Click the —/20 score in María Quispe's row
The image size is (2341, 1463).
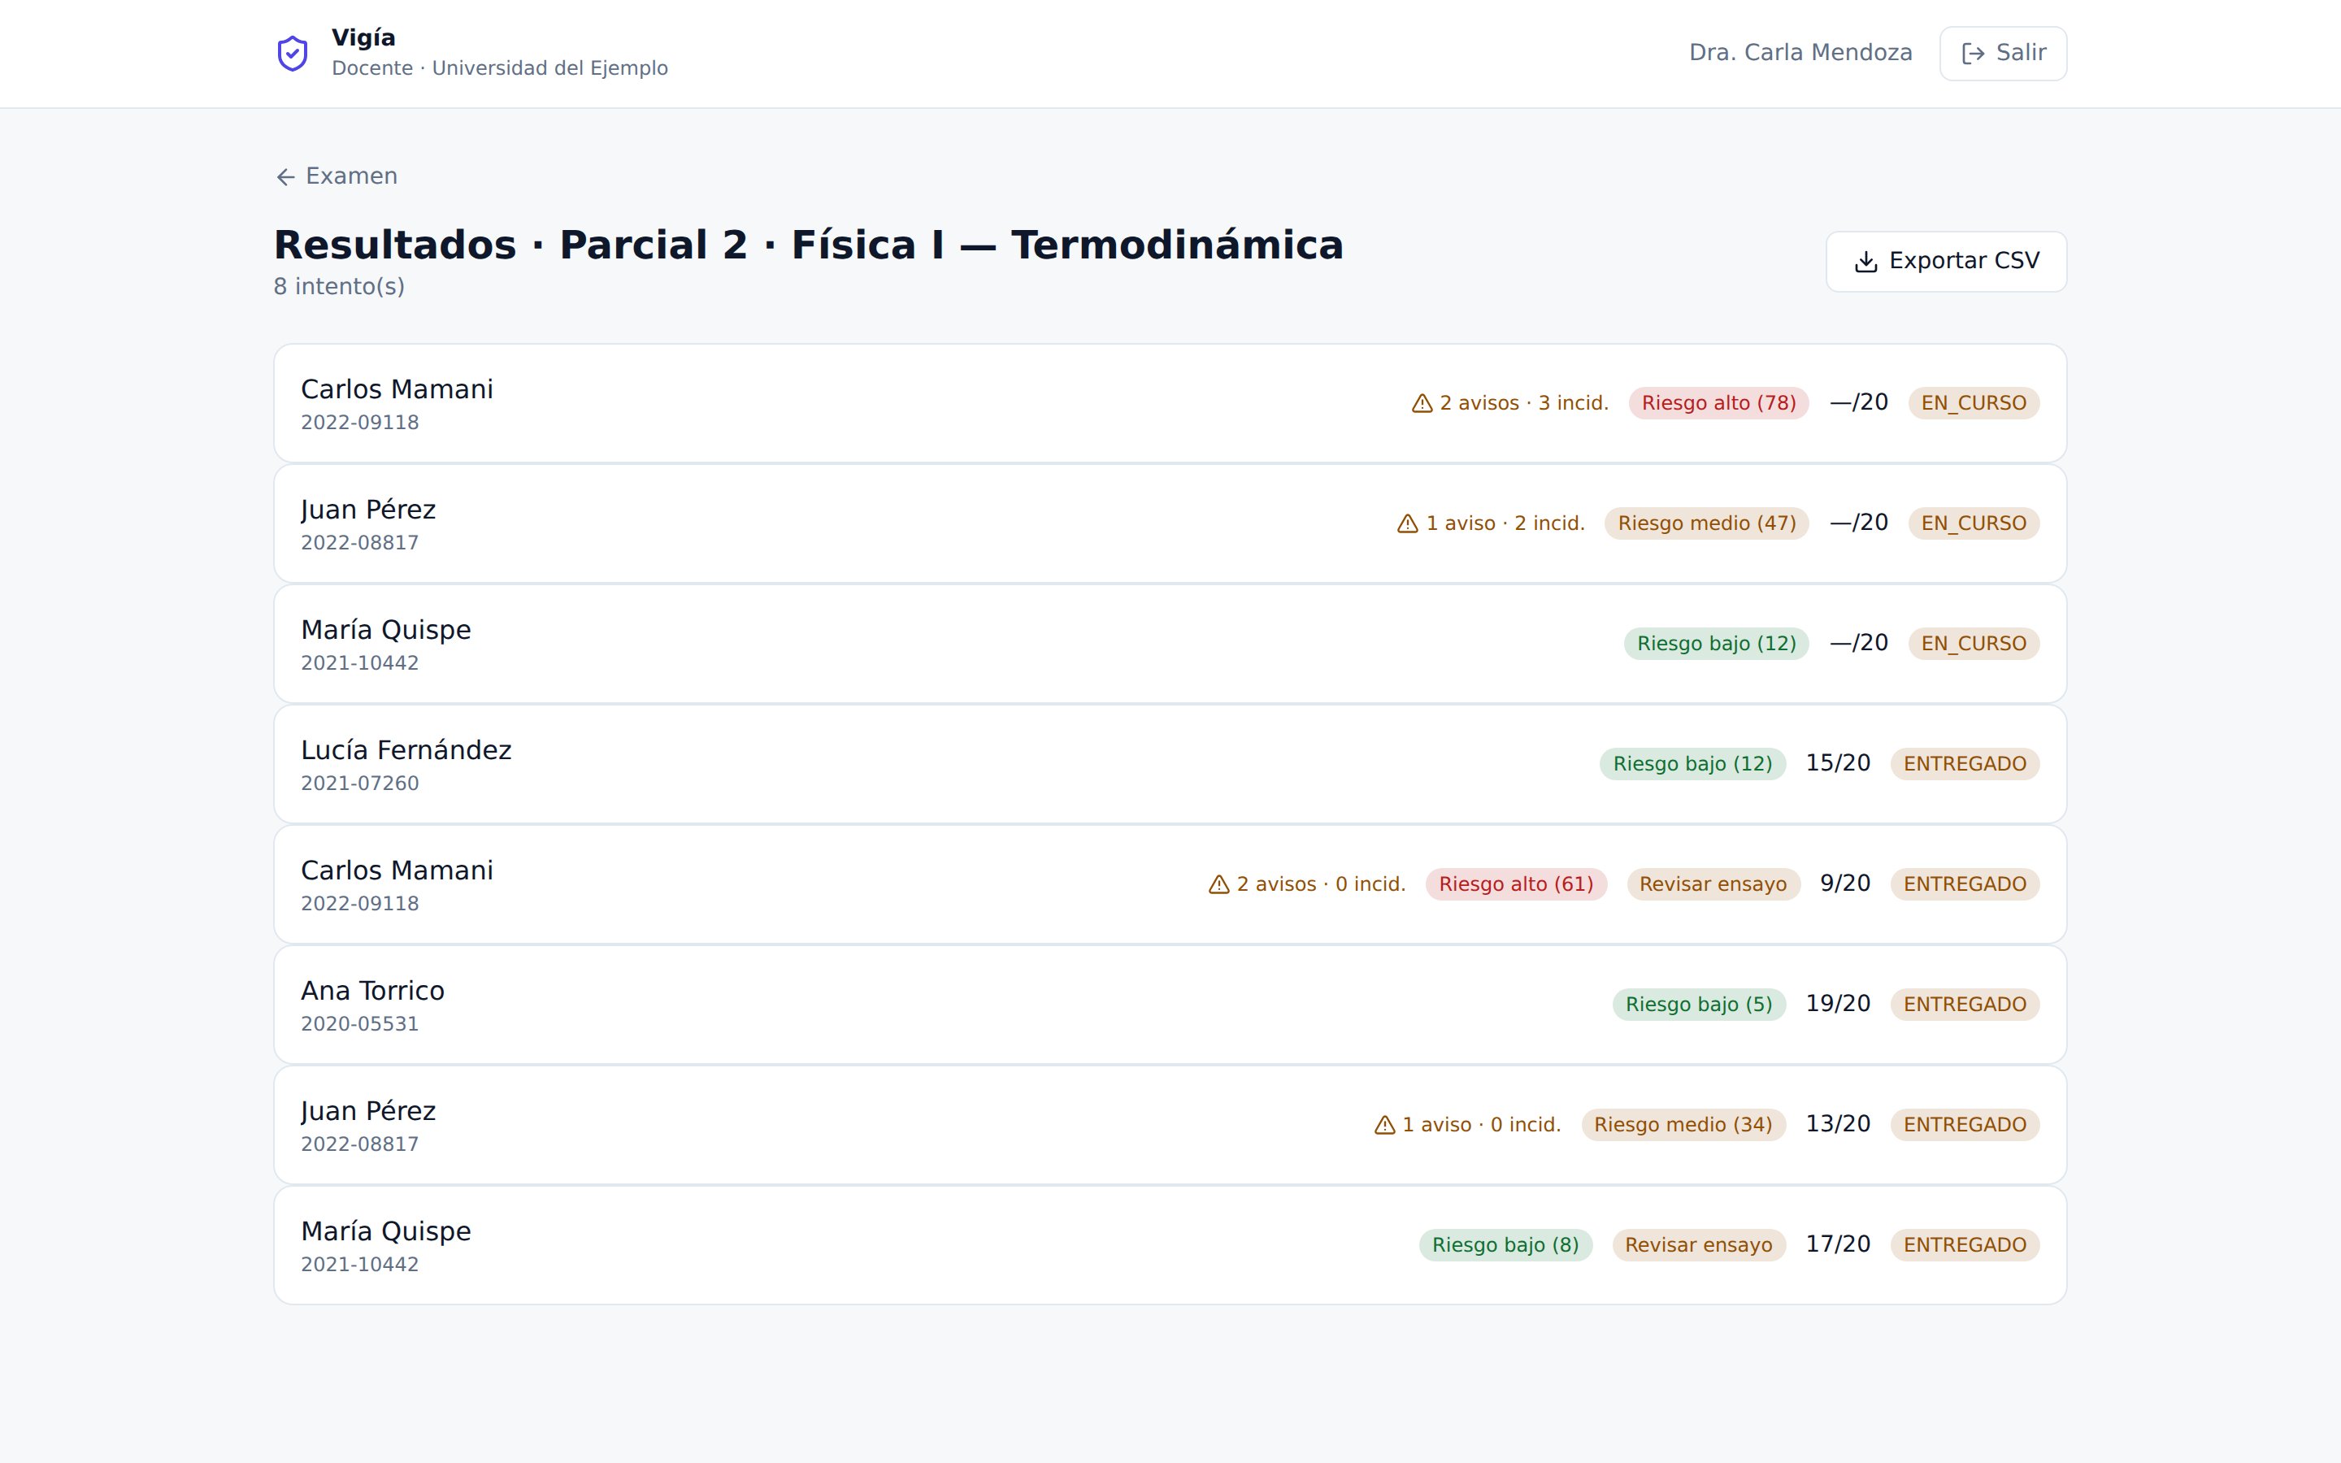(x=1858, y=642)
